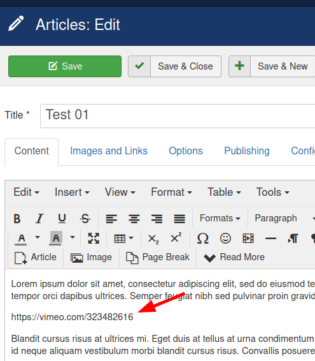Open the View menu
Viewport: 315px width, 361px height.
120,192
